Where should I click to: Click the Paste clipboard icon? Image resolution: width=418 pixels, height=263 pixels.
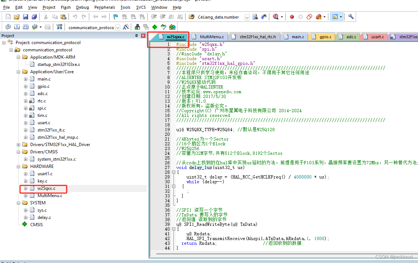click(x=63, y=17)
